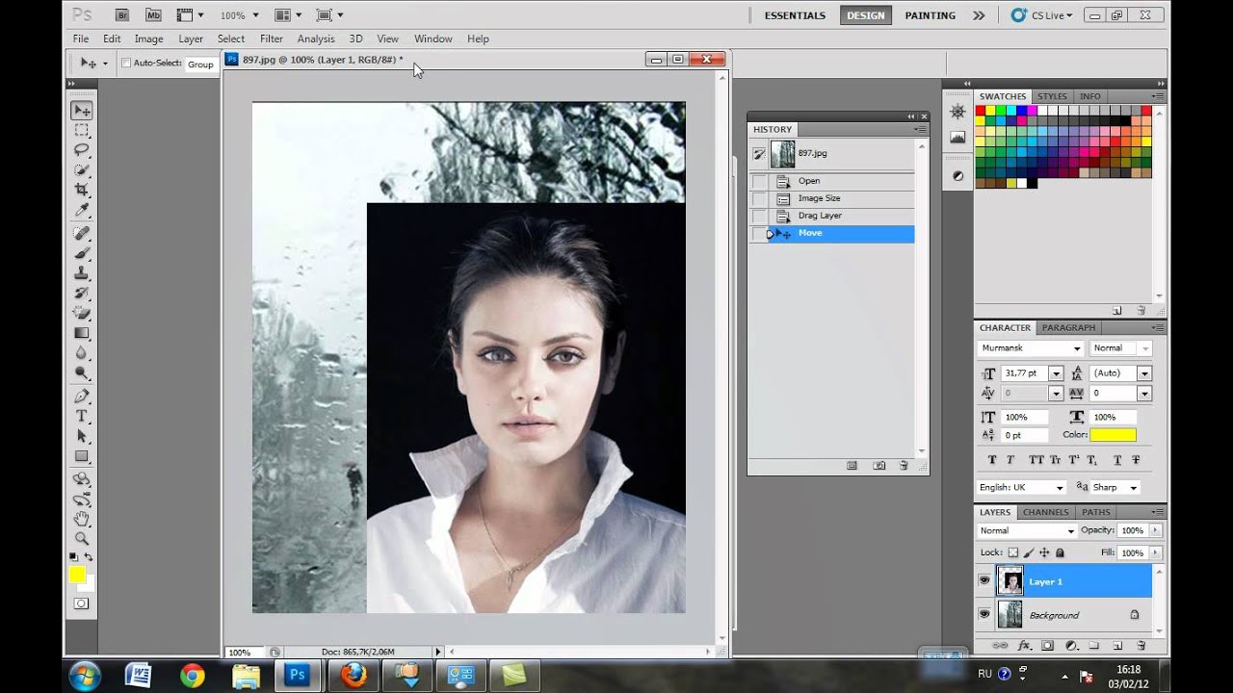Open the Fill slider arrow
The height and width of the screenshot is (693, 1233).
pos(1155,552)
